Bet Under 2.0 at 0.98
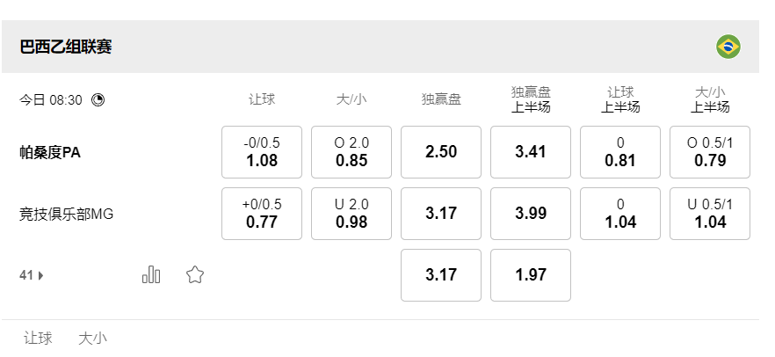The width and height of the screenshot is (775, 357). click(x=351, y=214)
